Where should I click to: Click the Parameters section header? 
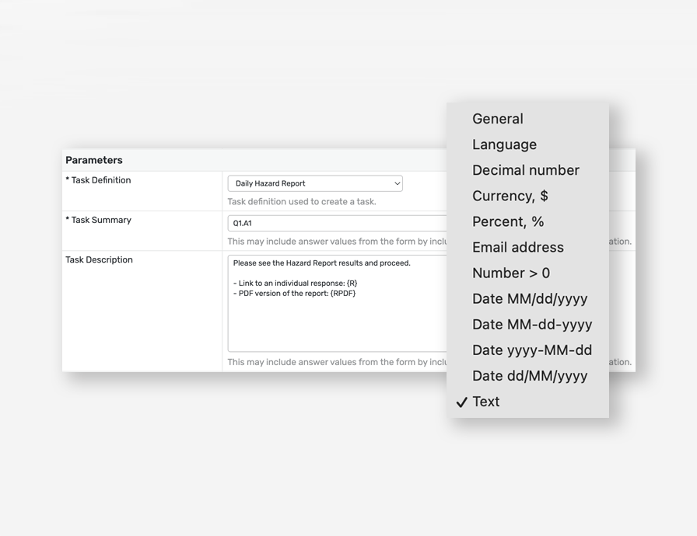click(x=94, y=160)
